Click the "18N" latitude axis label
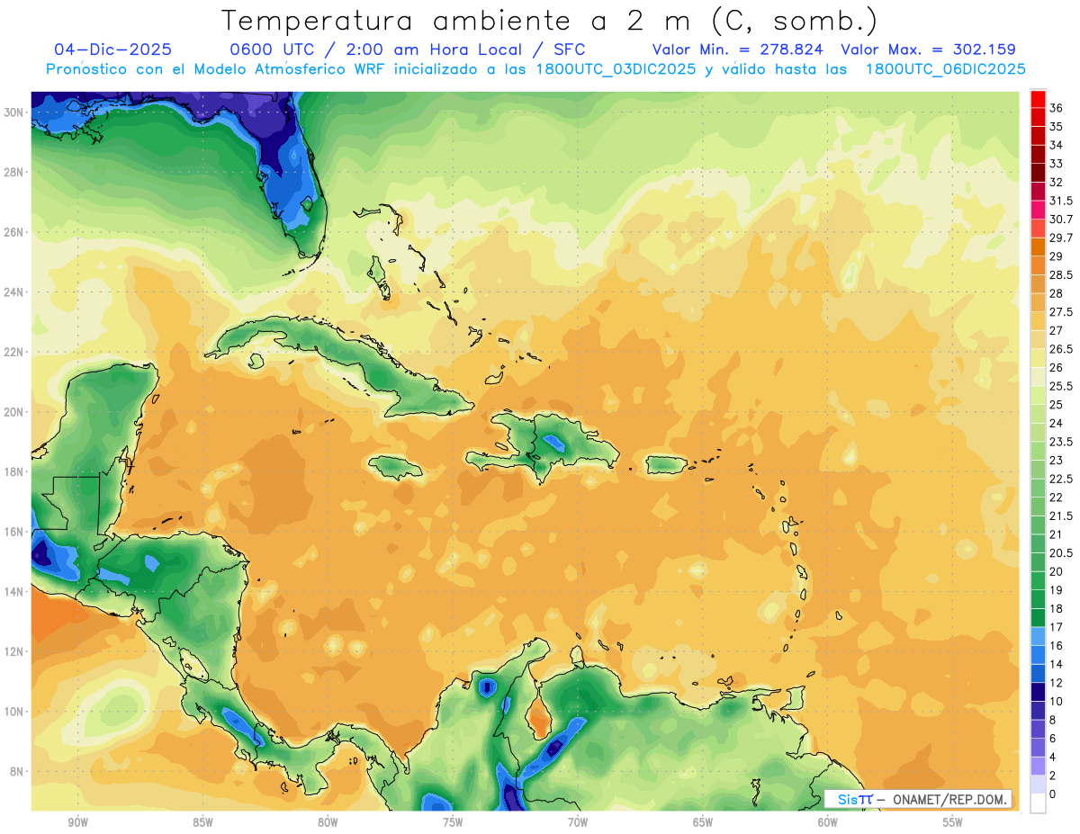The height and width of the screenshot is (834, 1080). pyautogui.click(x=14, y=471)
